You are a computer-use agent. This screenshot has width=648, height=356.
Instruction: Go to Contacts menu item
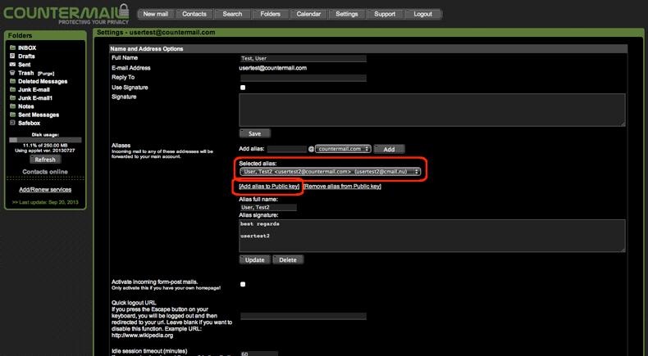pyautogui.click(x=194, y=14)
